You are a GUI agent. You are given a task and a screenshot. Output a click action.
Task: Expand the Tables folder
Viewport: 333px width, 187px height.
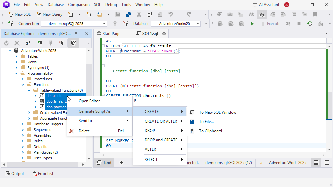pyautogui.click(x=16, y=56)
